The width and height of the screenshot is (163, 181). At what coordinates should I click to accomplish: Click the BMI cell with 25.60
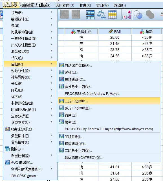point(115,38)
